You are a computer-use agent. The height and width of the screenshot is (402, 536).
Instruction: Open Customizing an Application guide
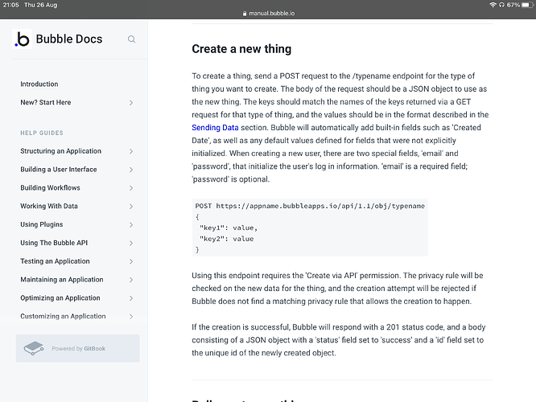tap(63, 316)
